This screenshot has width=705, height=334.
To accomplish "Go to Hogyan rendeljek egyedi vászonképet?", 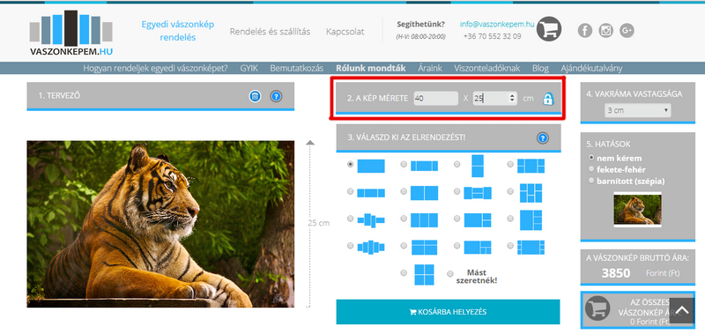I will click(x=156, y=69).
